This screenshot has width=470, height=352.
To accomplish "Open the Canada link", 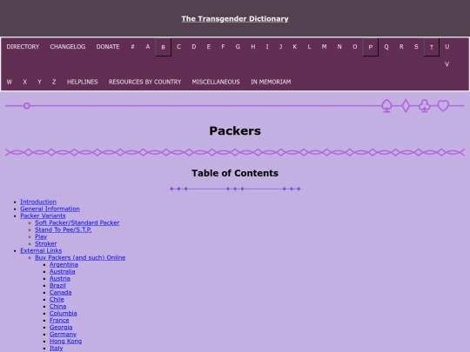I will tap(61, 292).
